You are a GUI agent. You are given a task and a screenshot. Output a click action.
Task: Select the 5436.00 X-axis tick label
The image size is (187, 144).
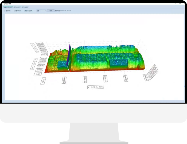[x=105, y=78]
